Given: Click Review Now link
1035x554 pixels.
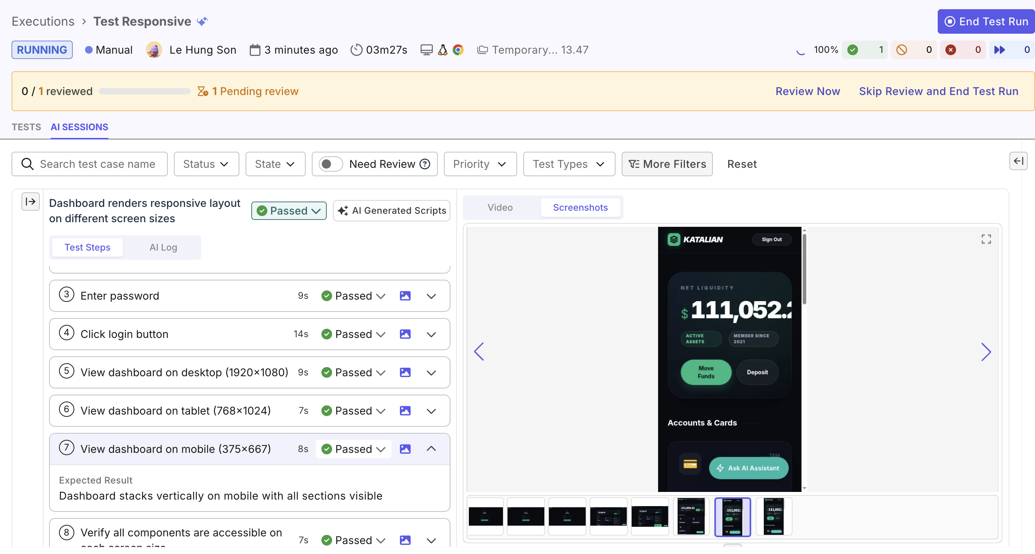Looking at the screenshot, I should (x=807, y=91).
